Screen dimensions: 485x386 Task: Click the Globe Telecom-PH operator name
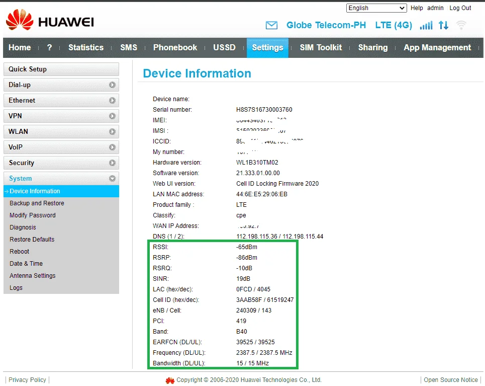point(326,25)
